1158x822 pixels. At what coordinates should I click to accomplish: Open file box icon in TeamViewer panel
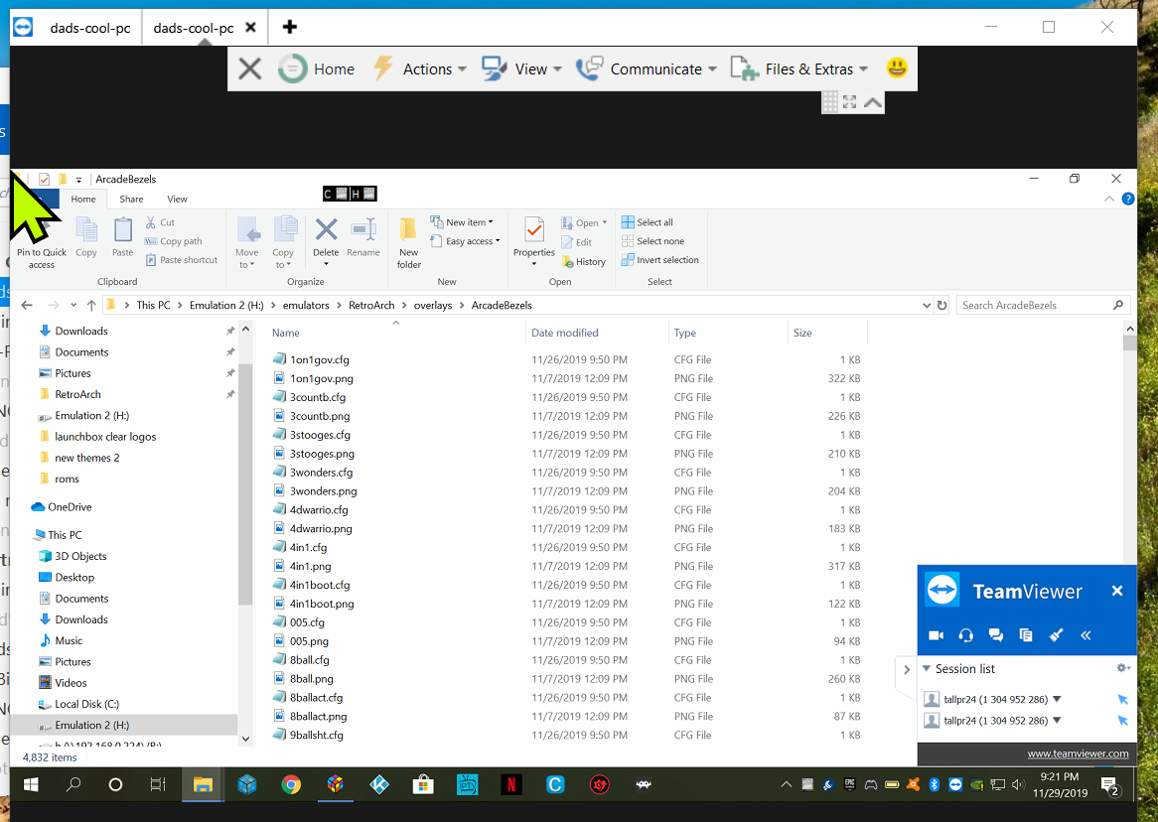pos(1026,635)
